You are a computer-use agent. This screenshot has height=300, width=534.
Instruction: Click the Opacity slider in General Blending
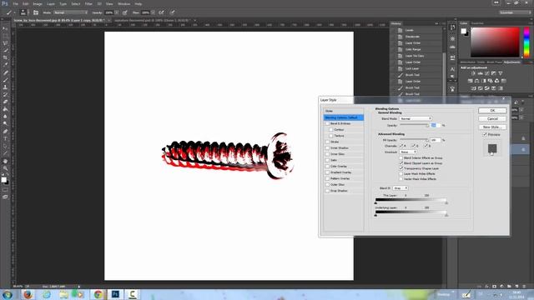pos(414,125)
